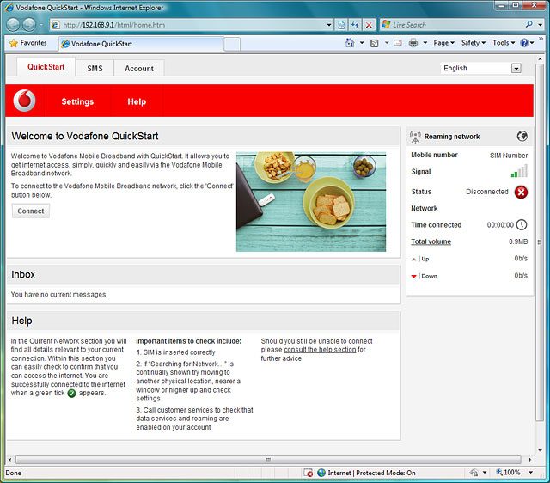Click the clock icon beside Time connected

pyautogui.click(x=521, y=225)
